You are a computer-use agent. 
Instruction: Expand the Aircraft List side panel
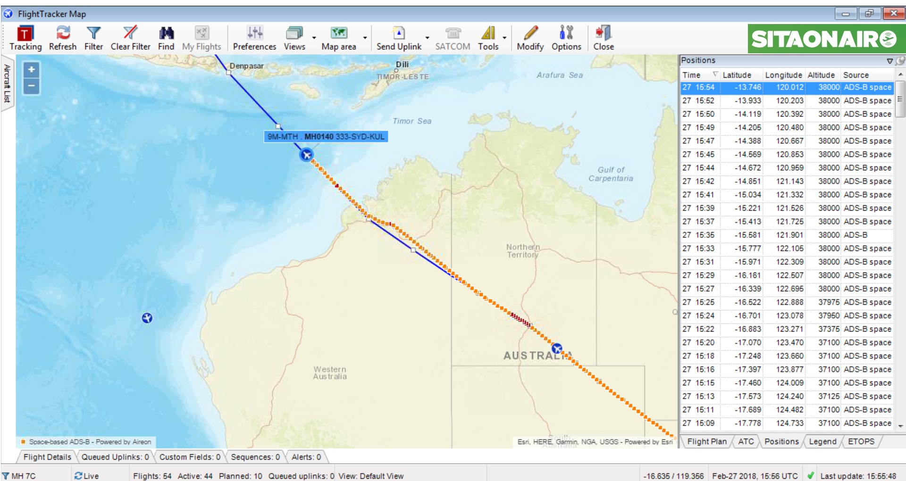pos(7,83)
